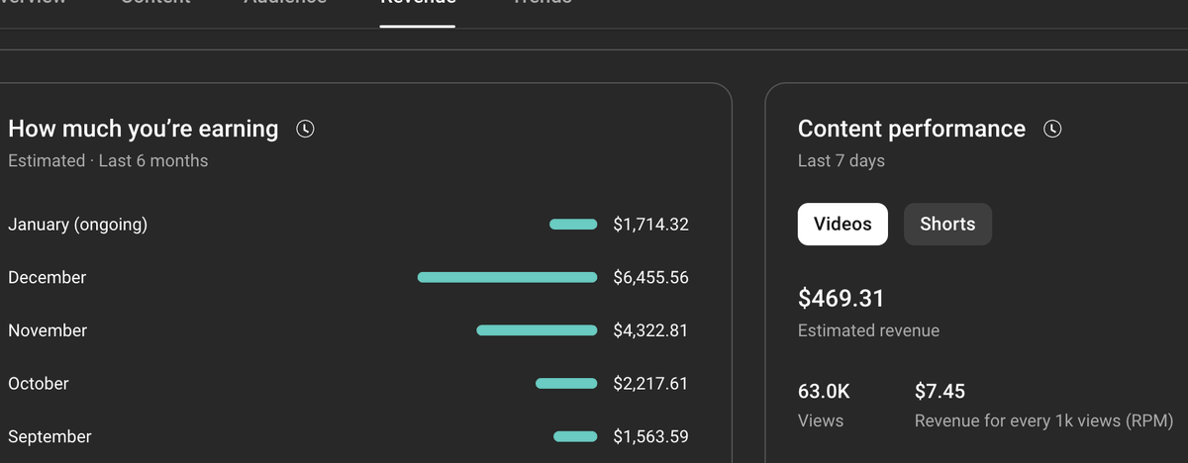Select the December row label

pyautogui.click(x=47, y=278)
